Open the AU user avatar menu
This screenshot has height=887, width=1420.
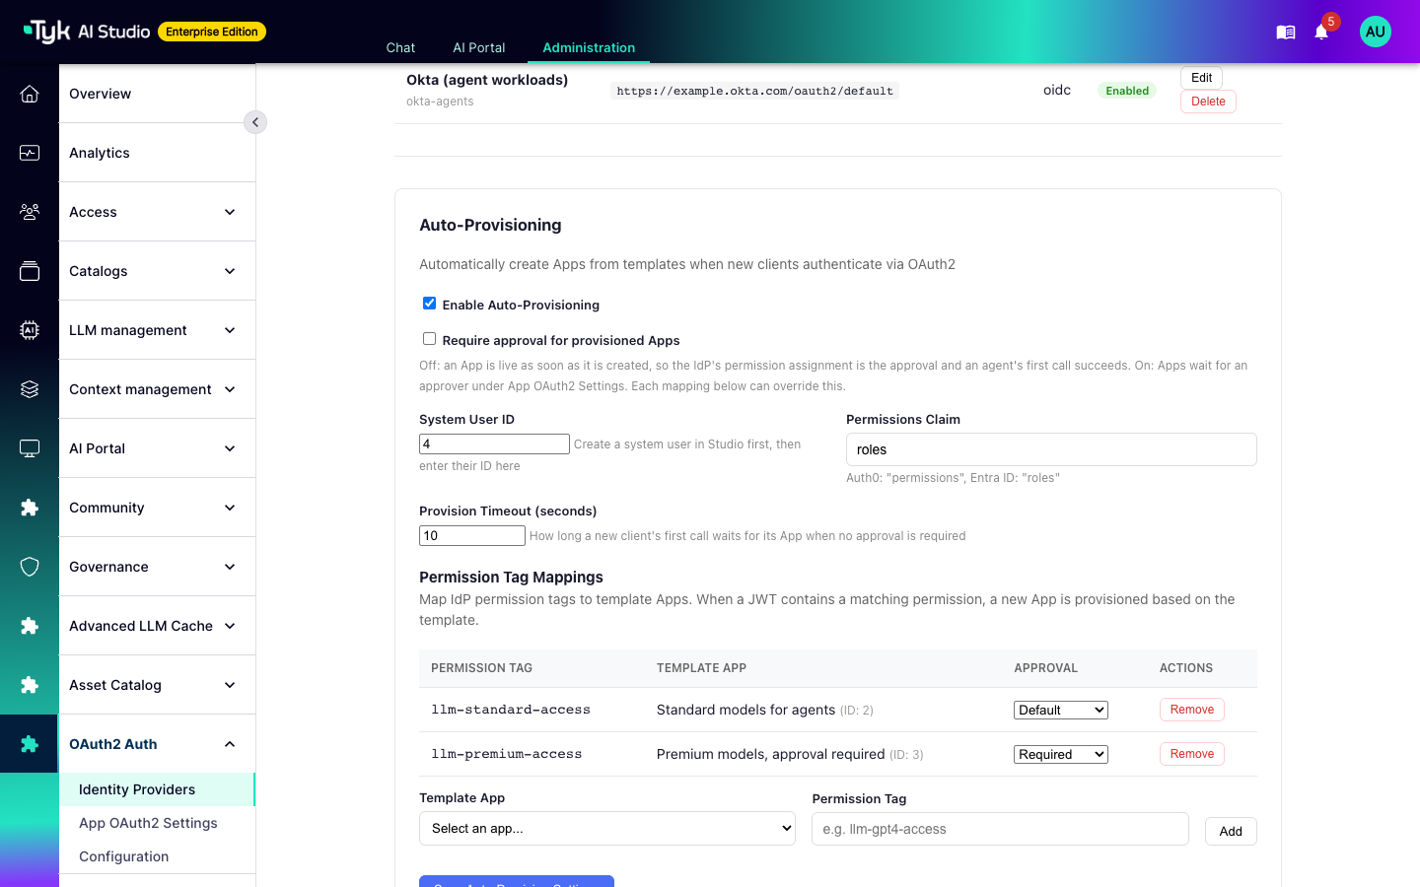1376,32
